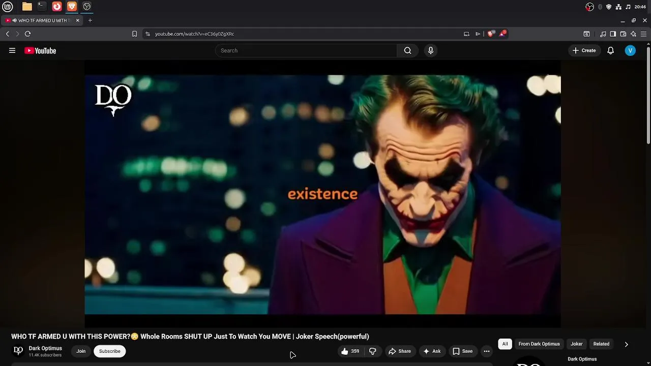Open the shield security tray icon

coord(609,7)
